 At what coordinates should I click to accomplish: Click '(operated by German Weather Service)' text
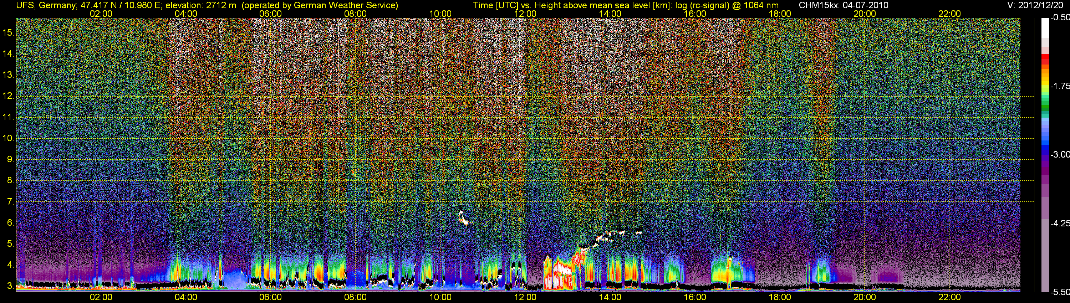coord(320,5)
